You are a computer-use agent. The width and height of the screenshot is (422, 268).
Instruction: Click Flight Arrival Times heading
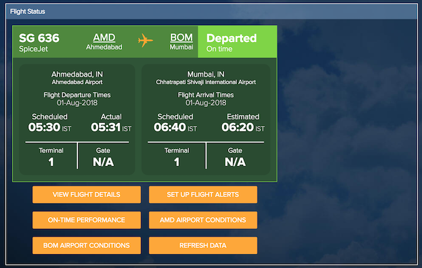[x=206, y=95]
